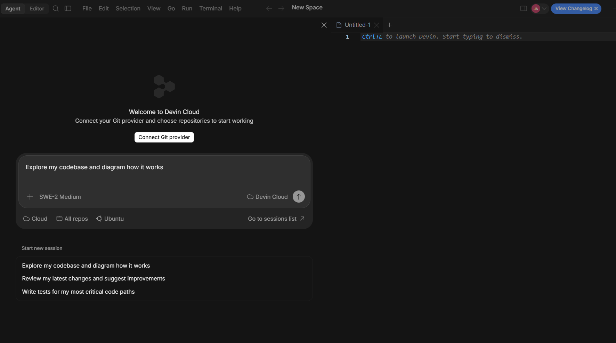Image resolution: width=616 pixels, height=343 pixels.
Task: Open the Ubuntu machine selector
Action: point(110,219)
